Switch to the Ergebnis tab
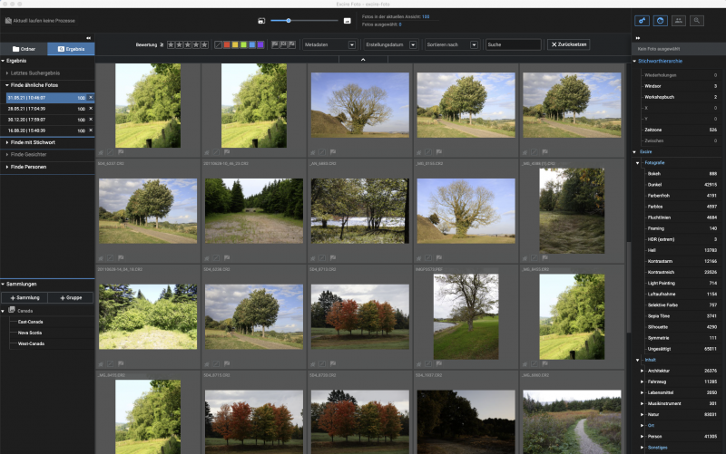 tap(71, 49)
